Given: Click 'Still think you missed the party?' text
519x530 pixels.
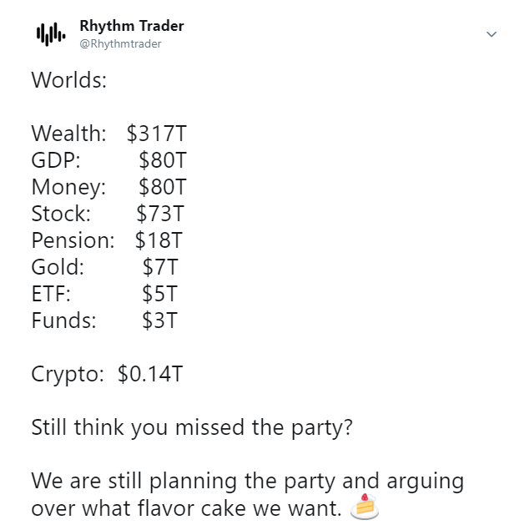Looking at the screenshot, I should pos(192,427).
